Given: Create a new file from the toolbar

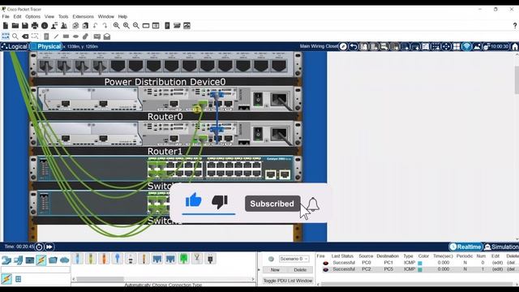Looking at the screenshot, I should coord(6,25).
